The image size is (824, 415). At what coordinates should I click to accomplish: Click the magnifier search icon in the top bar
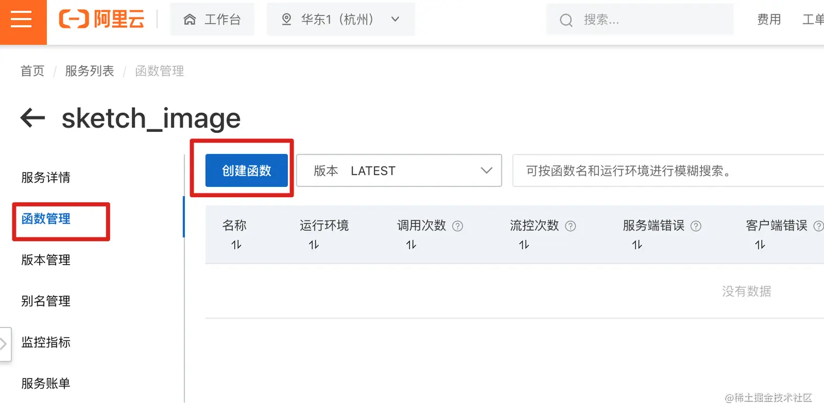[566, 21]
